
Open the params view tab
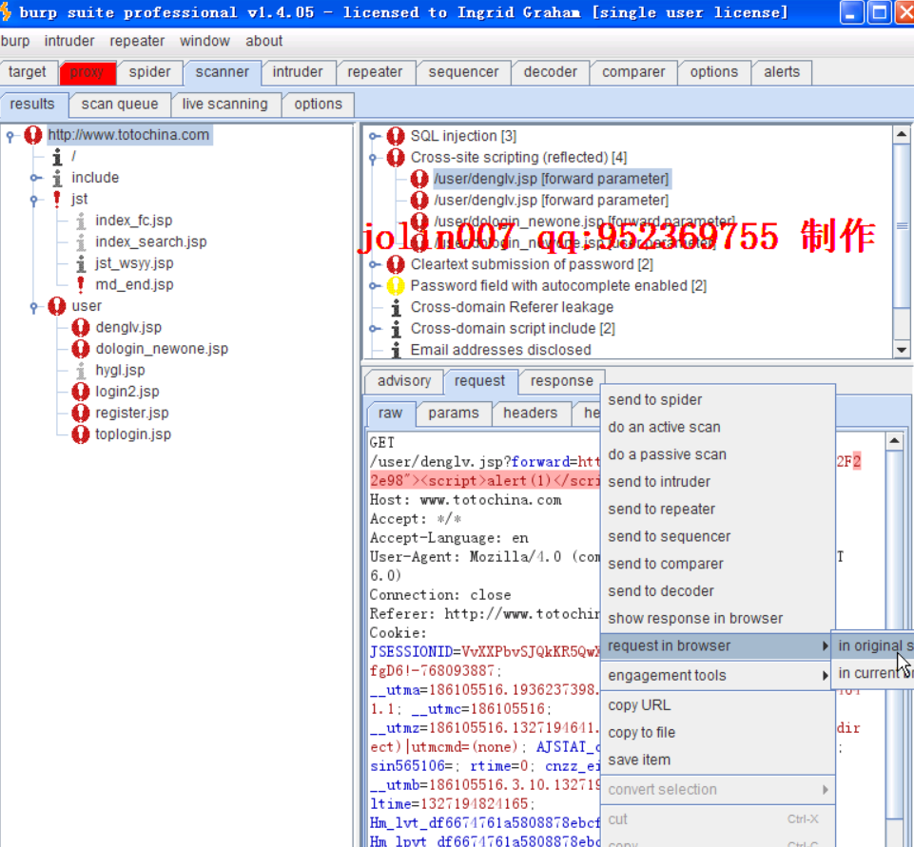tap(454, 413)
